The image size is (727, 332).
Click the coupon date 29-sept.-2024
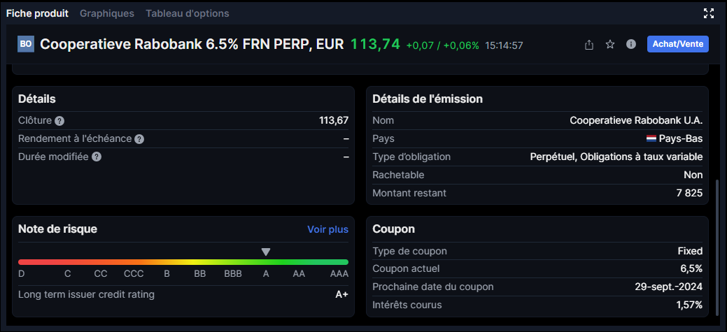669,287
